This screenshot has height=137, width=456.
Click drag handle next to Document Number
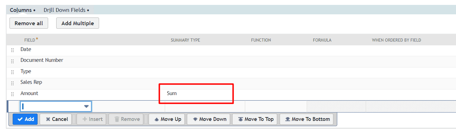(13, 61)
